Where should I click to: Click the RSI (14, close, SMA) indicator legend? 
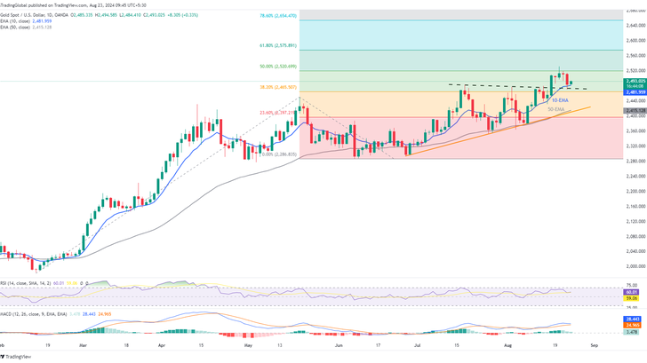tap(25, 283)
